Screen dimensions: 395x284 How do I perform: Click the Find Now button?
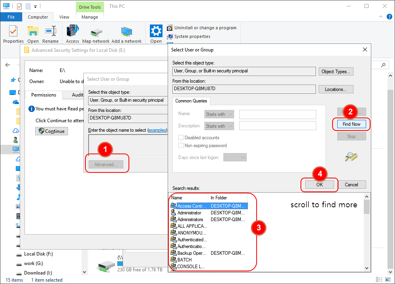tap(351, 124)
